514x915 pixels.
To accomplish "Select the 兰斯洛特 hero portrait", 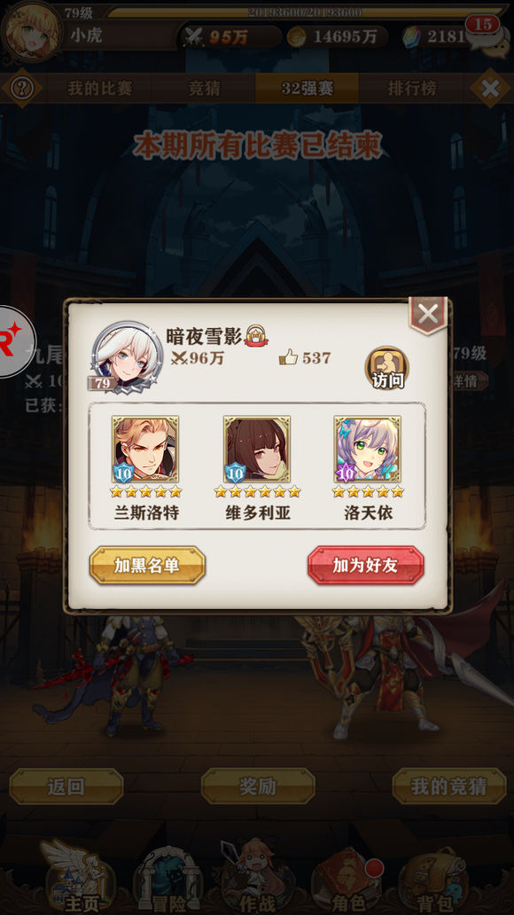I will point(146,450).
